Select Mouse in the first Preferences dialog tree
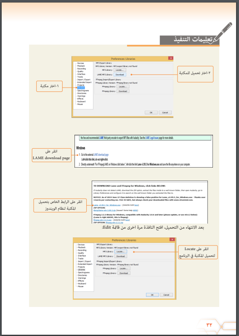This screenshot has width=239, height=336. (80, 104)
